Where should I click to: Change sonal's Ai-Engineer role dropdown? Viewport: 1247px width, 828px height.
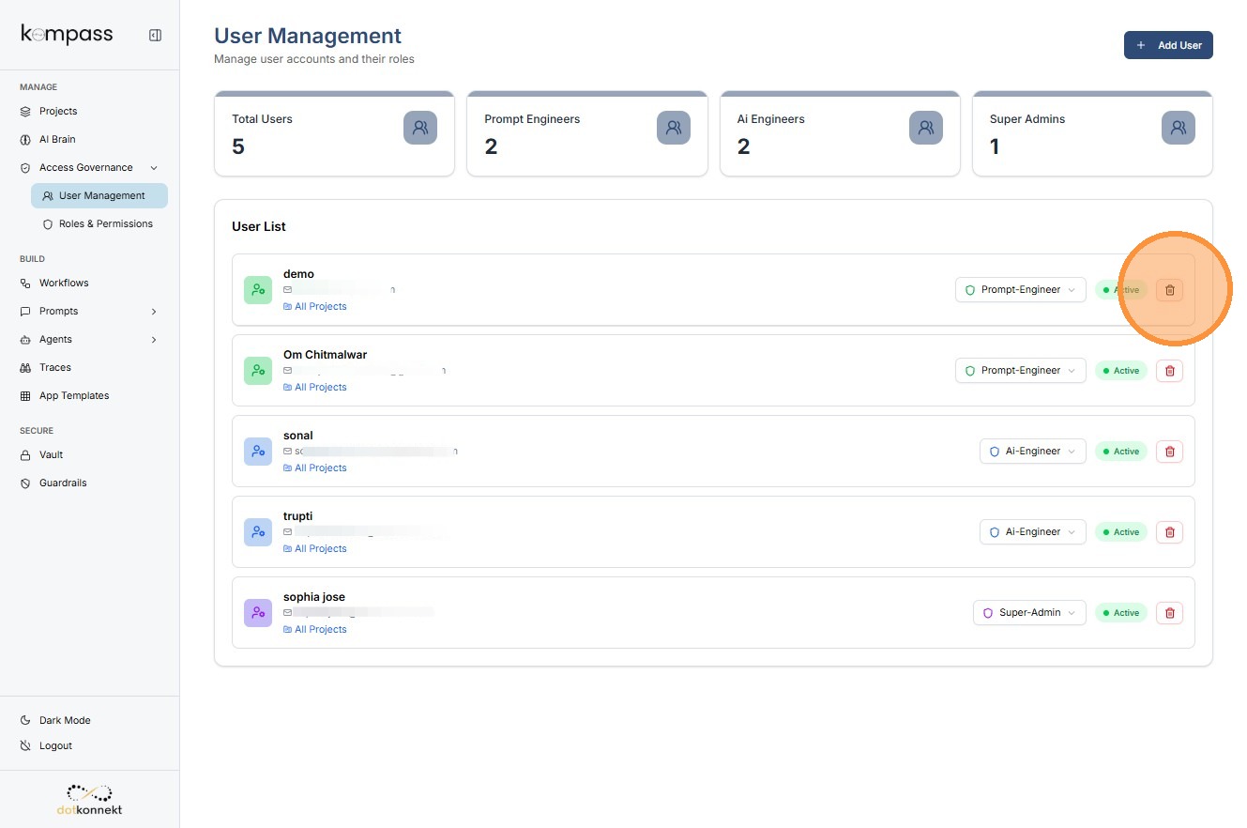(x=1033, y=452)
